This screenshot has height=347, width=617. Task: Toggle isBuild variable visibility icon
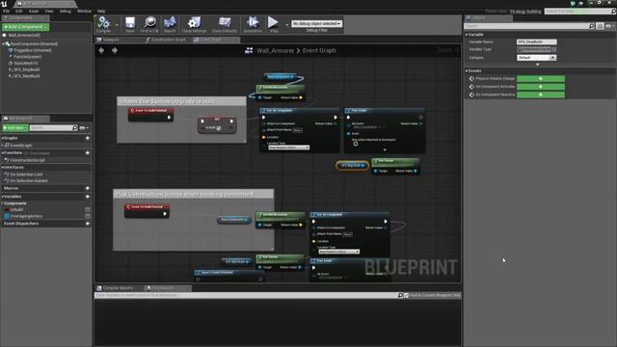click(88, 210)
